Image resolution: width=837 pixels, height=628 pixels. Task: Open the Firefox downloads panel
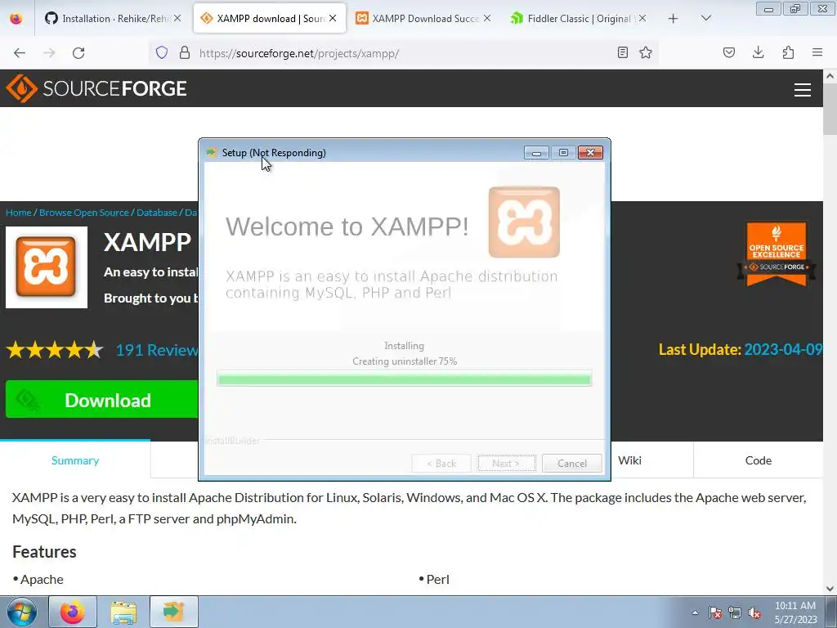(758, 52)
